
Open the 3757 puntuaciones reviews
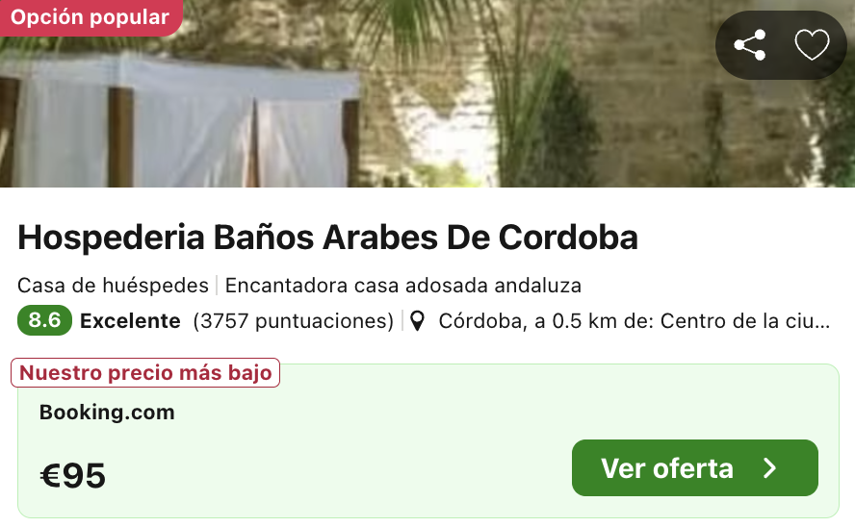[294, 321]
